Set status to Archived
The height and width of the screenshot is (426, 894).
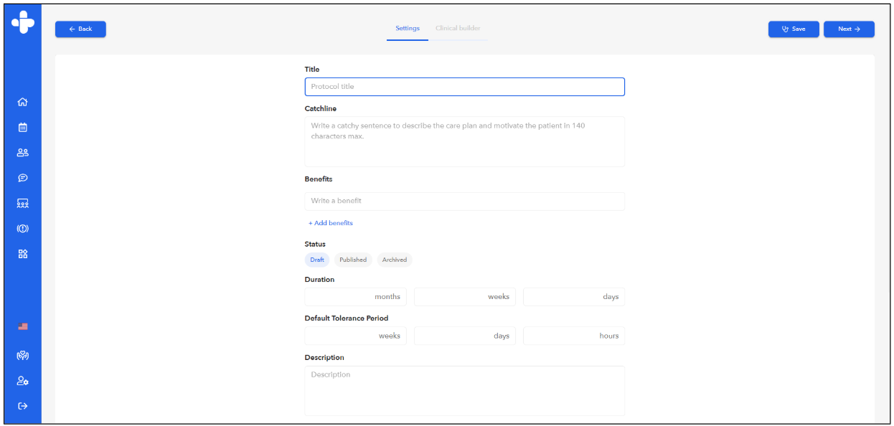pos(395,260)
